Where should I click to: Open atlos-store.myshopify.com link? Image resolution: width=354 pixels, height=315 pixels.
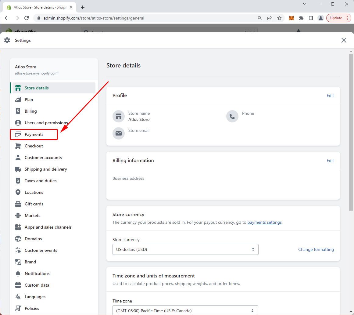(x=36, y=73)
